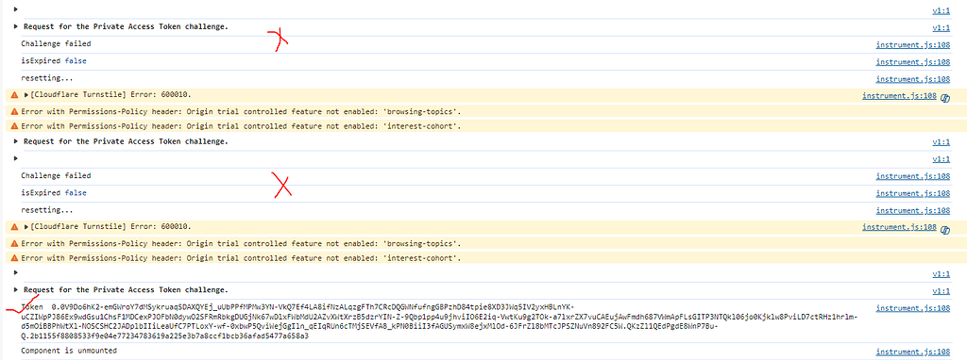Select the second 'resetting...' log message

(47, 210)
